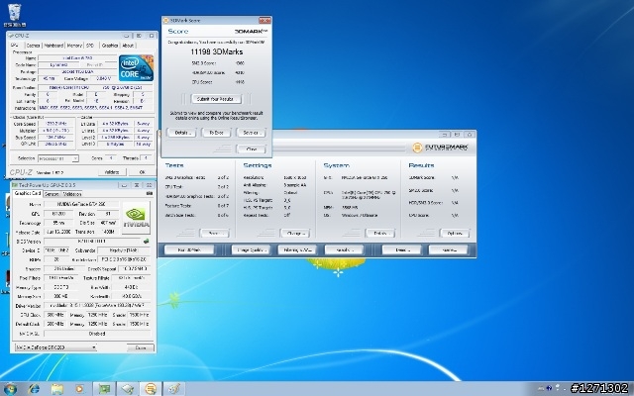The image size is (634, 396).
Task: Click the 11198 3DMarks score text
Action: 217,51
